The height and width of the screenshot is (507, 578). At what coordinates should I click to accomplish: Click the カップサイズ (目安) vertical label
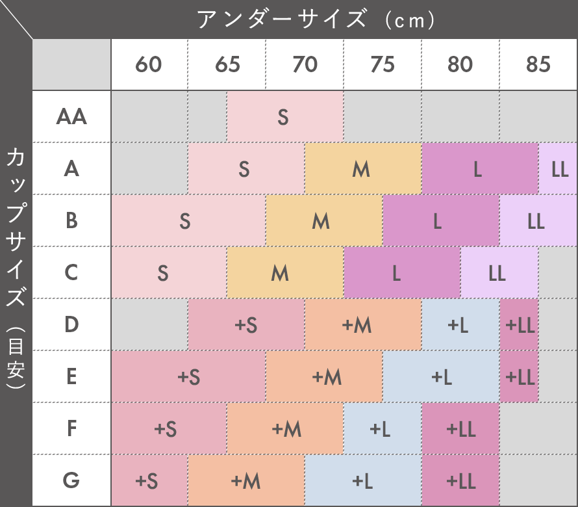(x=16, y=268)
